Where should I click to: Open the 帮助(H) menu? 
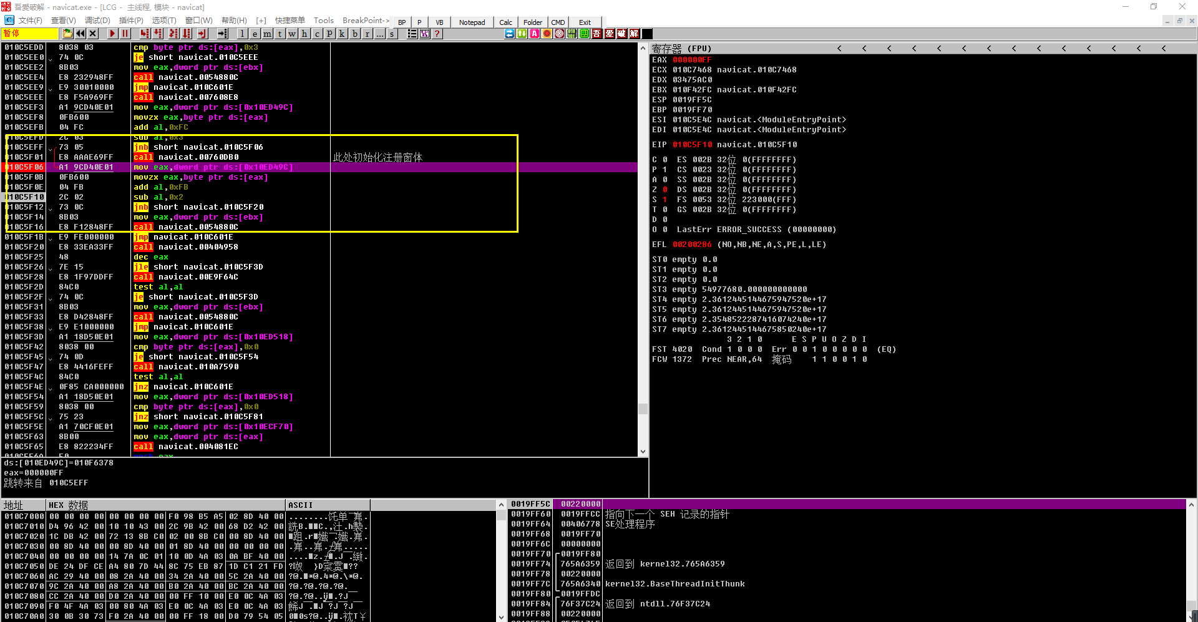235,21
